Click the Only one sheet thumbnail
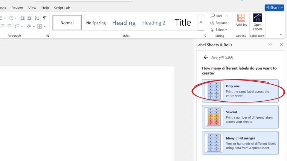This screenshot has width=287, height=161. [213, 91]
